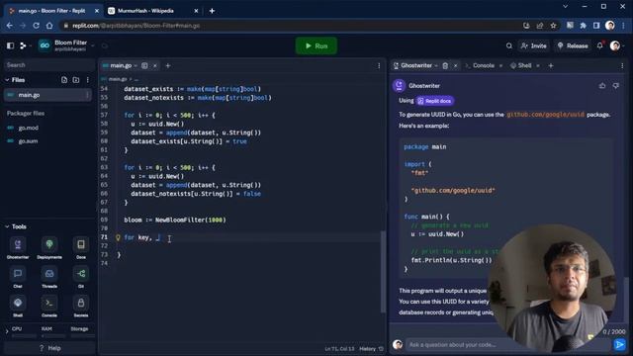Switch to Console tab
The width and height of the screenshot is (633, 356).
tap(484, 65)
